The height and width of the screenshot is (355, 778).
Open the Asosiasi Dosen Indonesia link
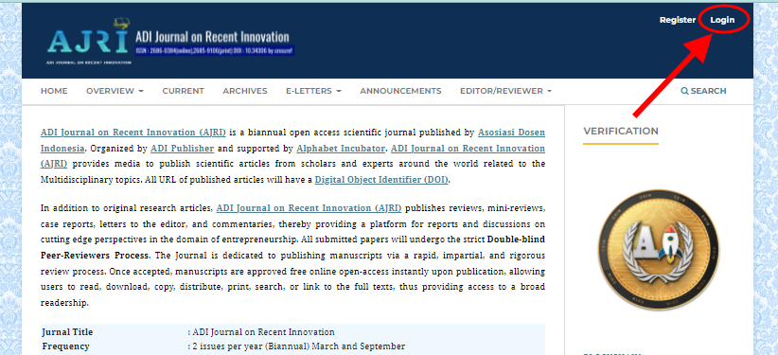pyautogui.click(x=511, y=133)
